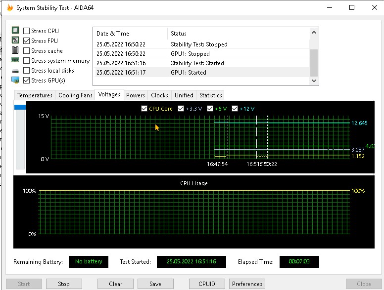Click the grayed-out Close button
384x290 pixels.
[x=364, y=284]
